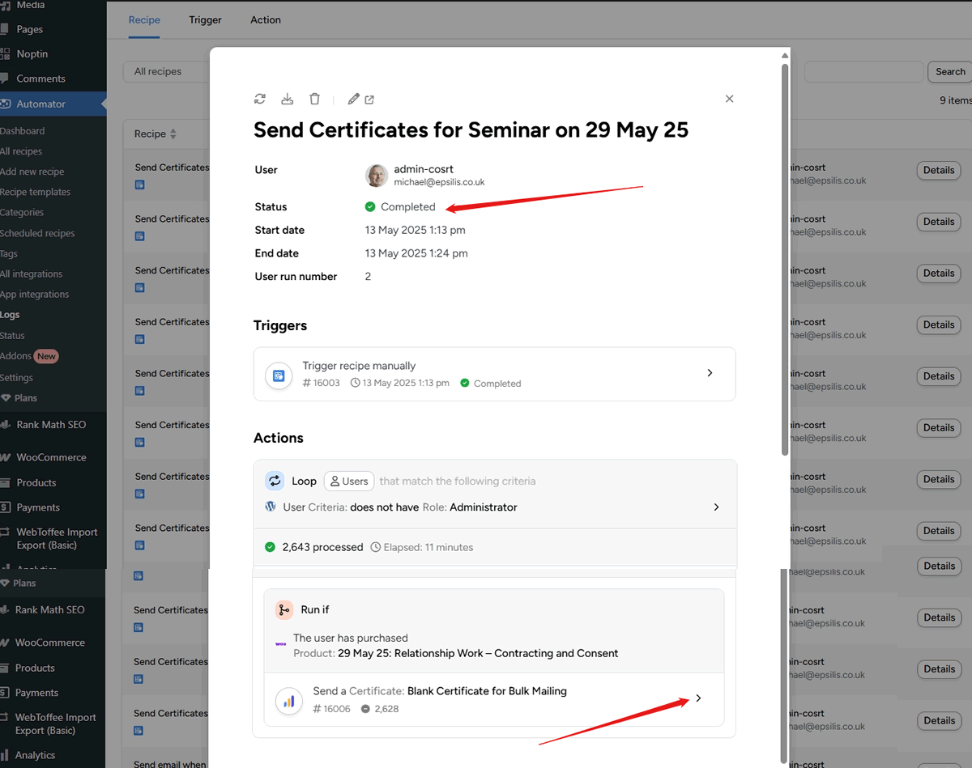The image size is (972, 768).
Task: Click the modal title Send Certificates for Seminar
Action: click(471, 129)
